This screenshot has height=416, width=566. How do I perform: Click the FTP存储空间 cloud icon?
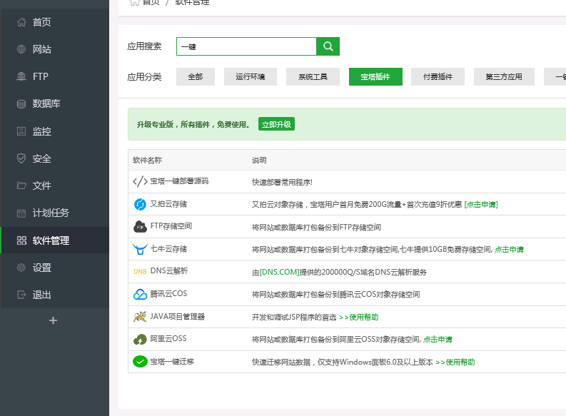(140, 227)
